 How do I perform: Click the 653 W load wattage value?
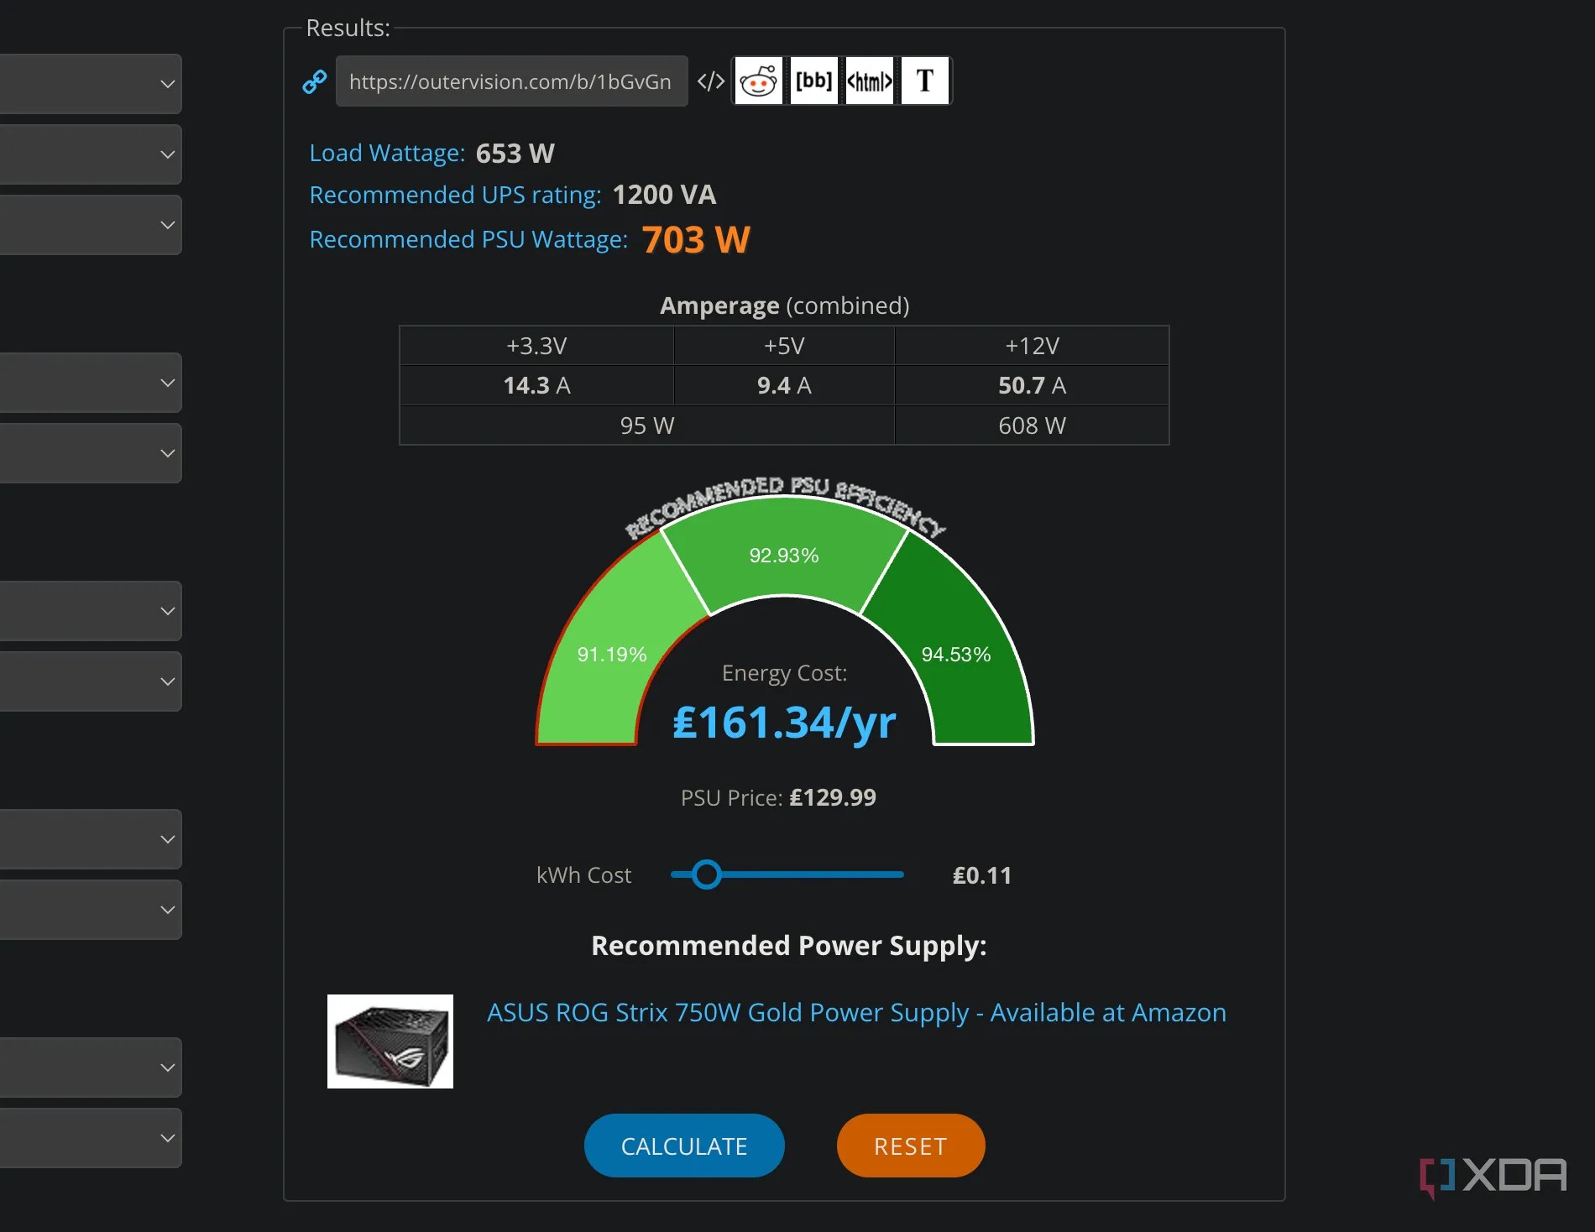(515, 153)
